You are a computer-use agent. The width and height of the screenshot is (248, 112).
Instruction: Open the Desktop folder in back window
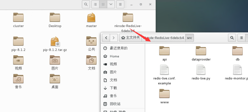click(x=55, y=17)
